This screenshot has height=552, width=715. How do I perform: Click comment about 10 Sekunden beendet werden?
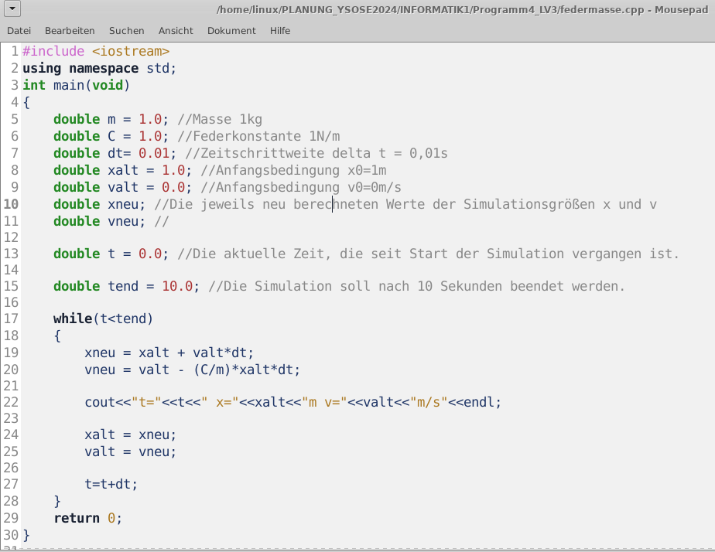(x=416, y=286)
